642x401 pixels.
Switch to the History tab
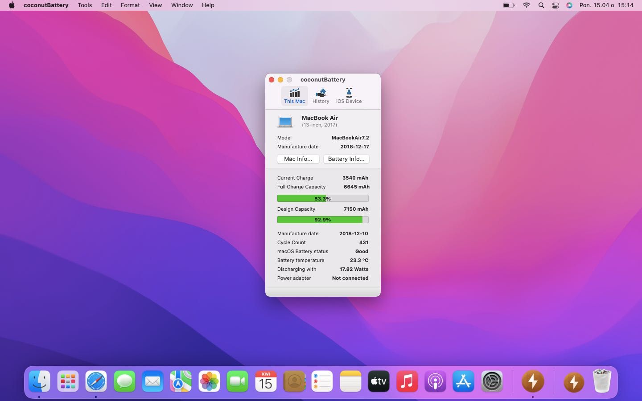(x=321, y=96)
